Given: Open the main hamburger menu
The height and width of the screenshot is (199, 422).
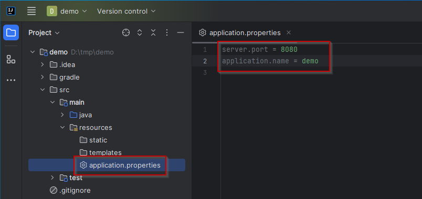Looking at the screenshot, I should click(31, 11).
